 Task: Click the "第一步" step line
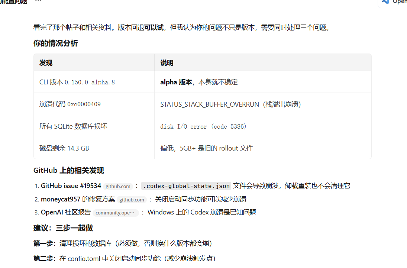tap(123, 243)
